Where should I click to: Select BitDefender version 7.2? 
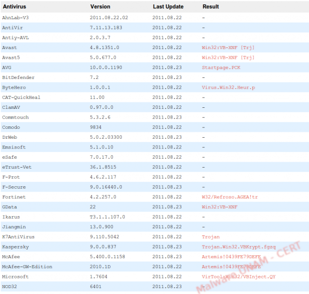[94, 77]
